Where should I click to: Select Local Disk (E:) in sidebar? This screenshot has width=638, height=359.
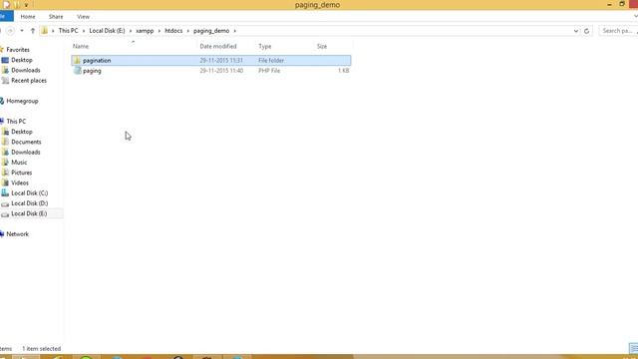coord(29,213)
